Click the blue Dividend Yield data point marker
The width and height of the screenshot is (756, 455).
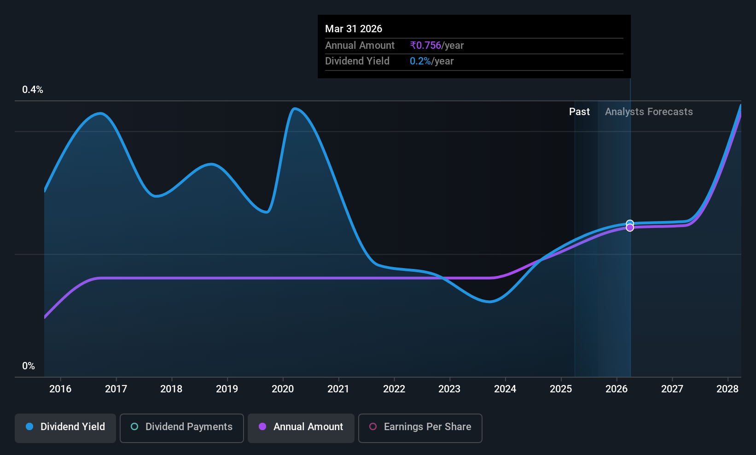[x=630, y=223]
